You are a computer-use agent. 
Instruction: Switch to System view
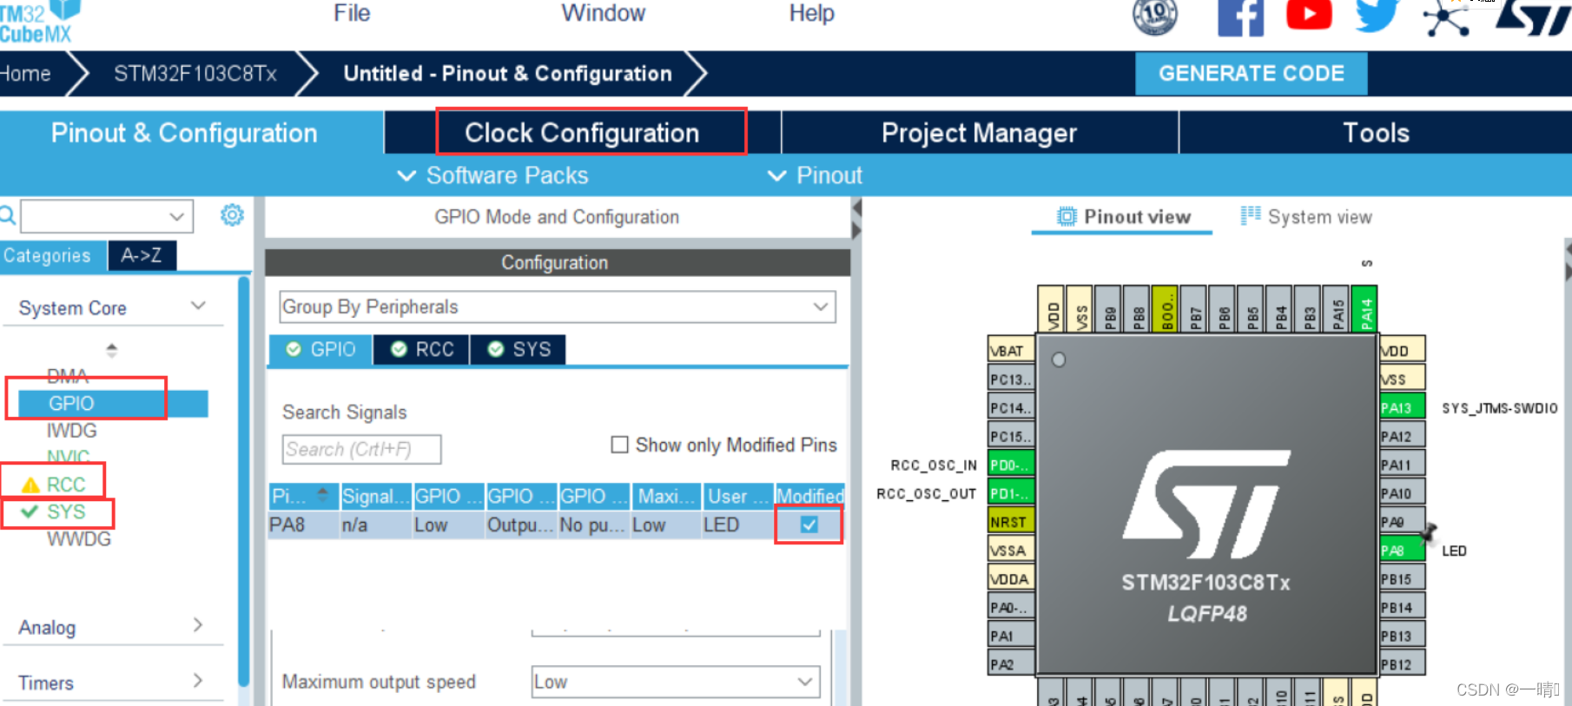(x=1307, y=217)
